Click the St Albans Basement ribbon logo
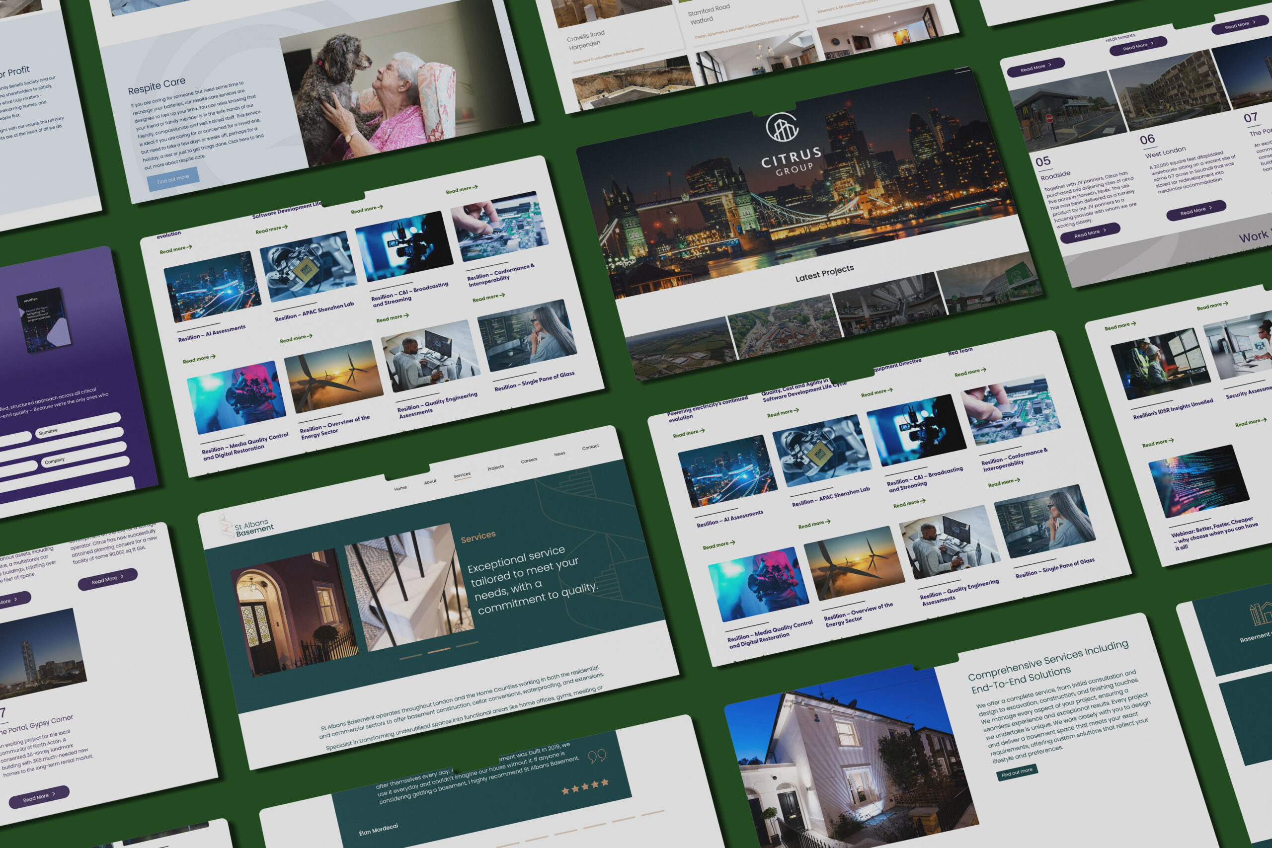The width and height of the screenshot is (1272, 848). pyautogui.click(x=225, y=526)
